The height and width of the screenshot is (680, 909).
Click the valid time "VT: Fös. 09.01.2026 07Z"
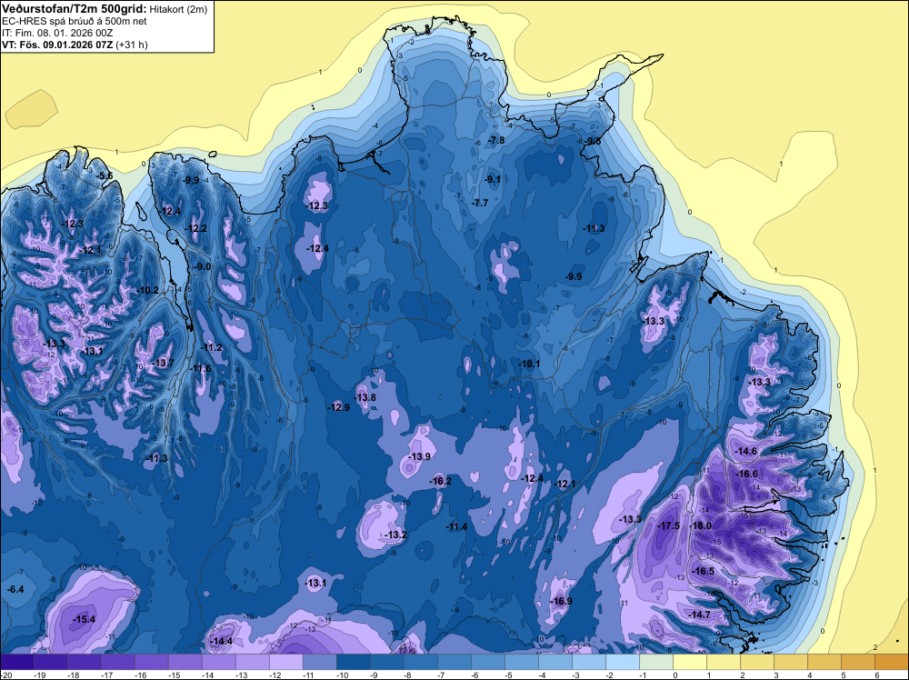(57, 45)
